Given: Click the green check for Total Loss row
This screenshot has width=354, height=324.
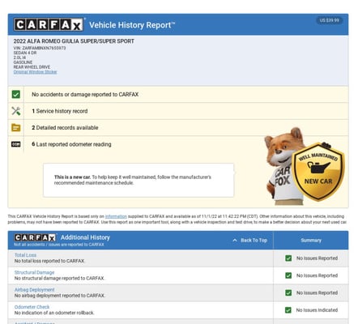Looking at the screenshot, I should 288,258.
